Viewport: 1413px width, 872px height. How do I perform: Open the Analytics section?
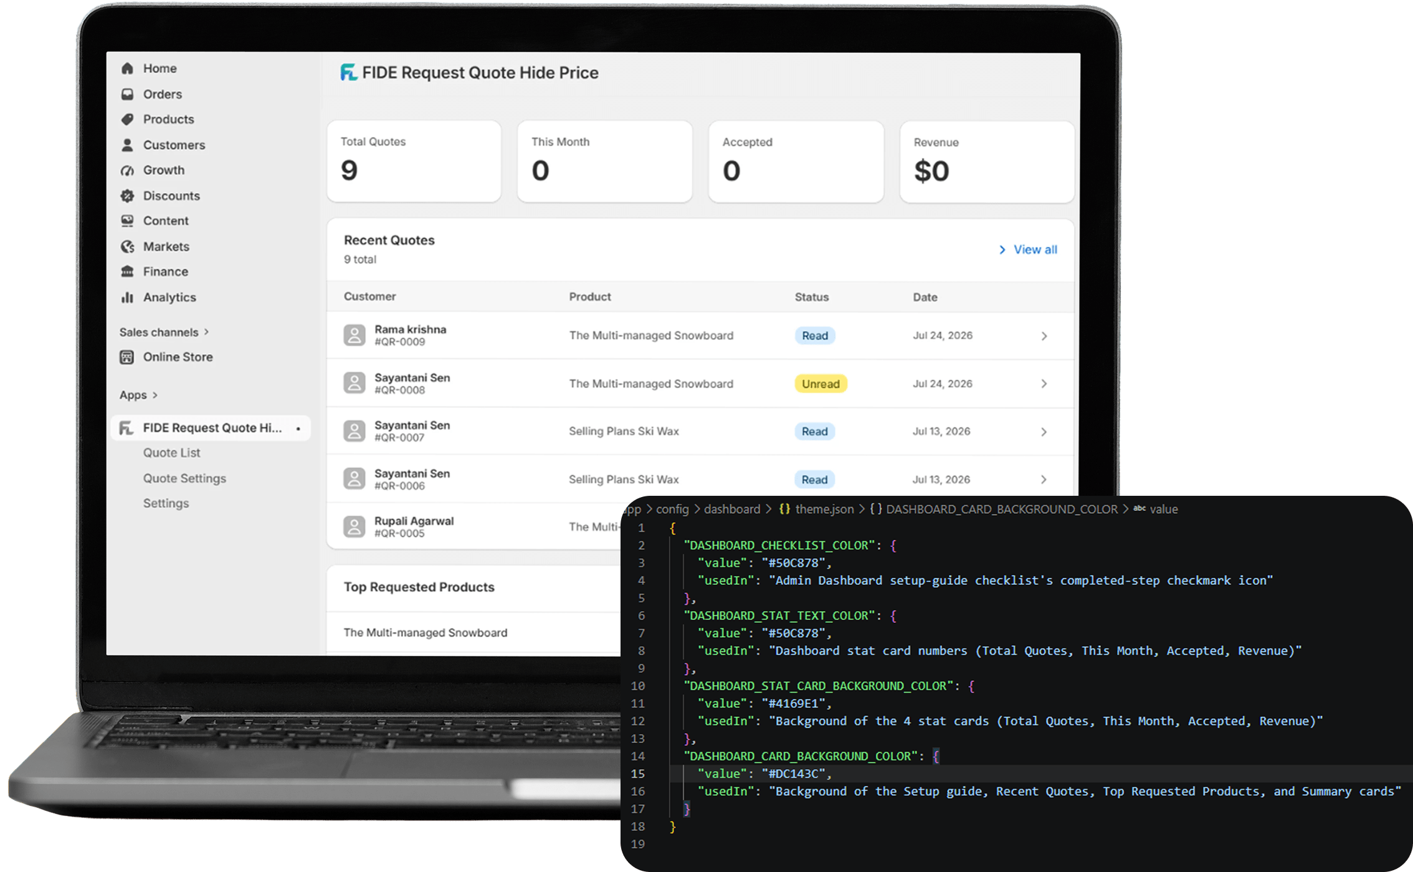(169, 297)
